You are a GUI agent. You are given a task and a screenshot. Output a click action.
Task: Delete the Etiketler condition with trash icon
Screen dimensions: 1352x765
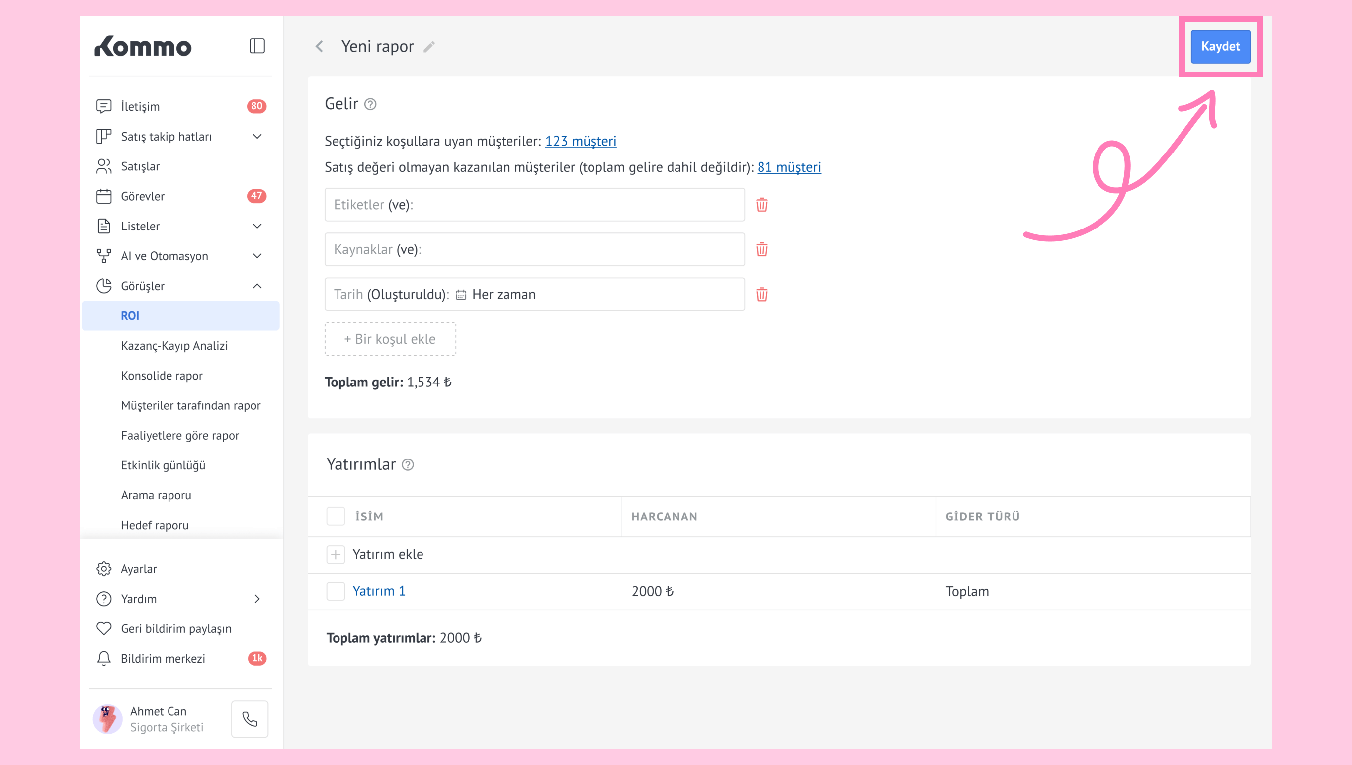[x=761, y=204]
